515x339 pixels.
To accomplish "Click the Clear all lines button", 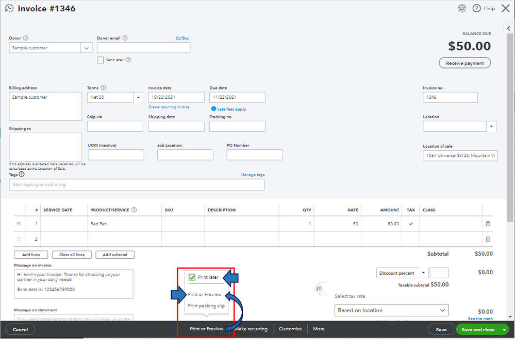I will 72,255.
